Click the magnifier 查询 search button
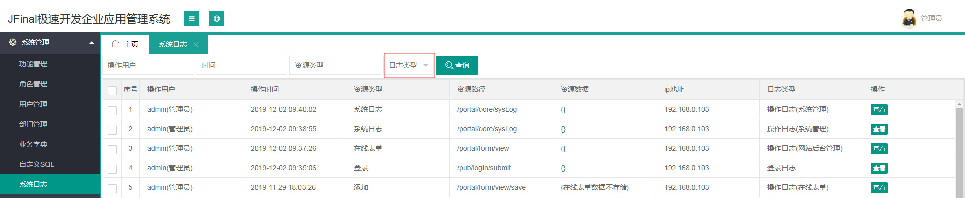The image size is (965, 198). (457, 65)
